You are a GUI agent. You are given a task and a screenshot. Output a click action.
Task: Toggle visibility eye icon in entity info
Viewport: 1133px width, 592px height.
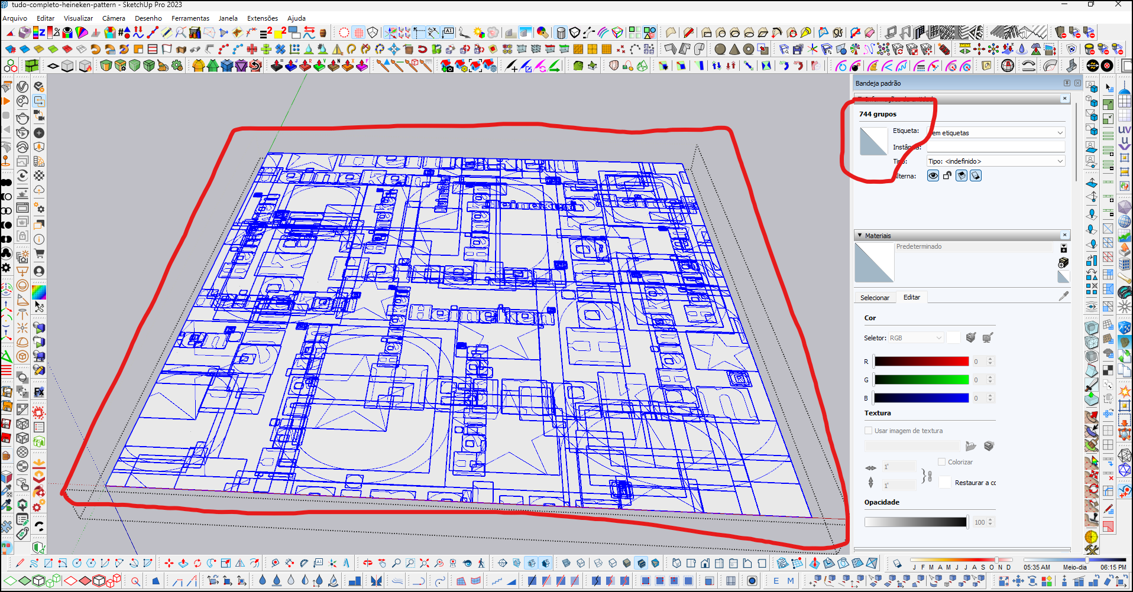(933, 175)
